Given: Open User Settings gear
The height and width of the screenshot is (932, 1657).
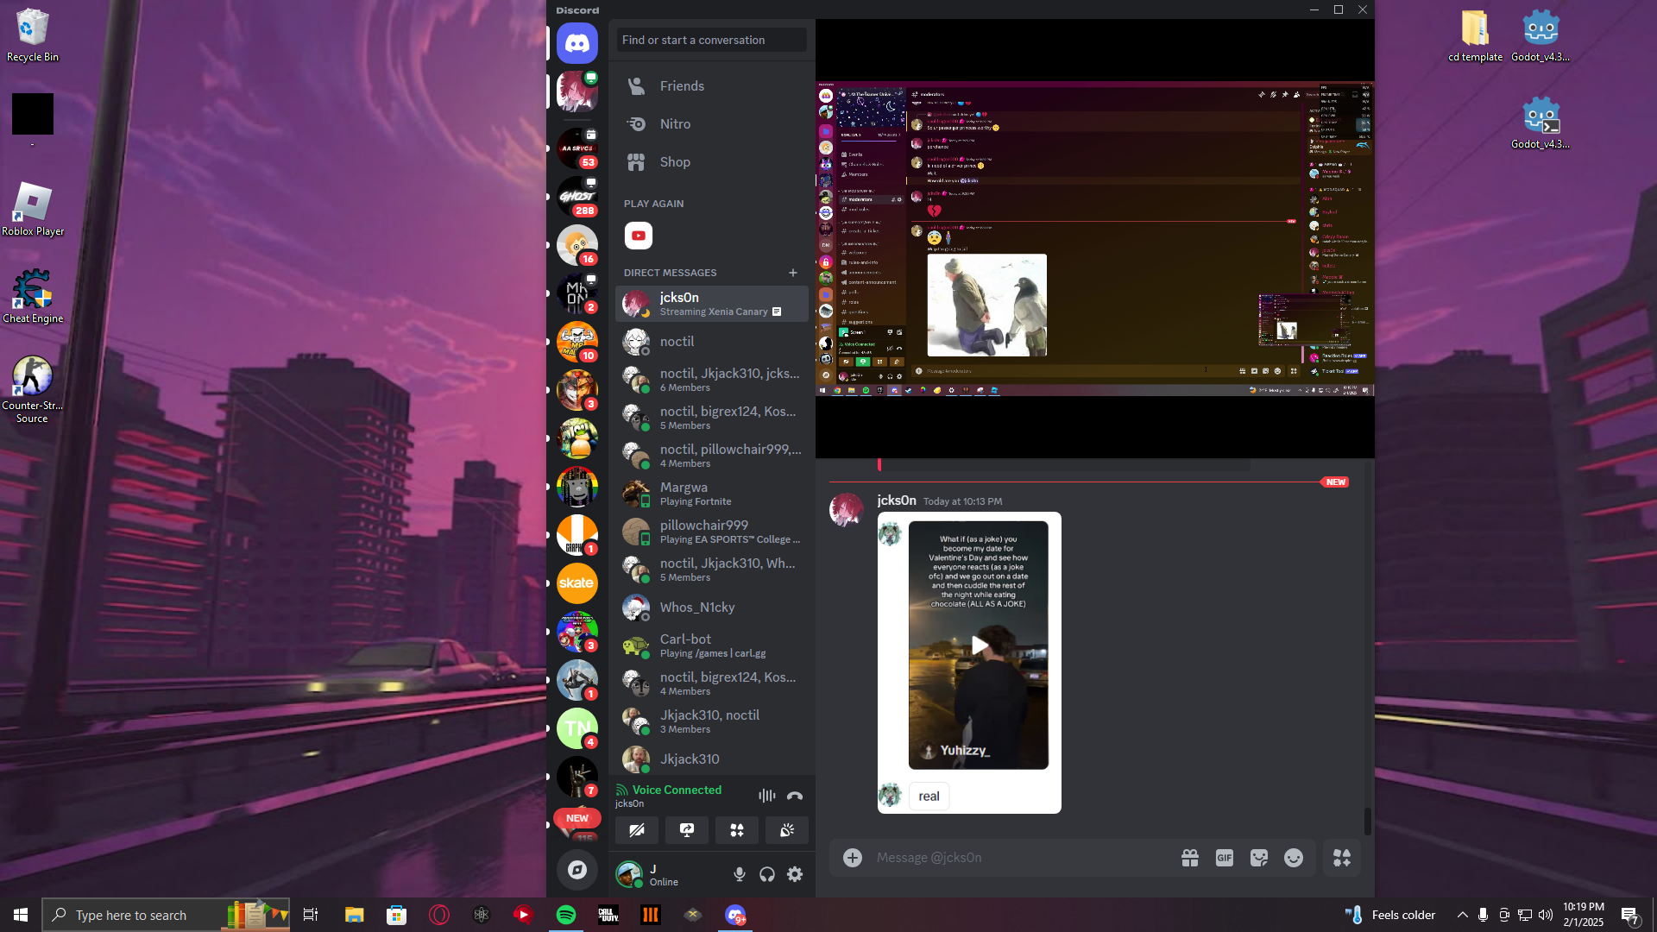Looking at the screenshot, I should [x=795, y=874].
